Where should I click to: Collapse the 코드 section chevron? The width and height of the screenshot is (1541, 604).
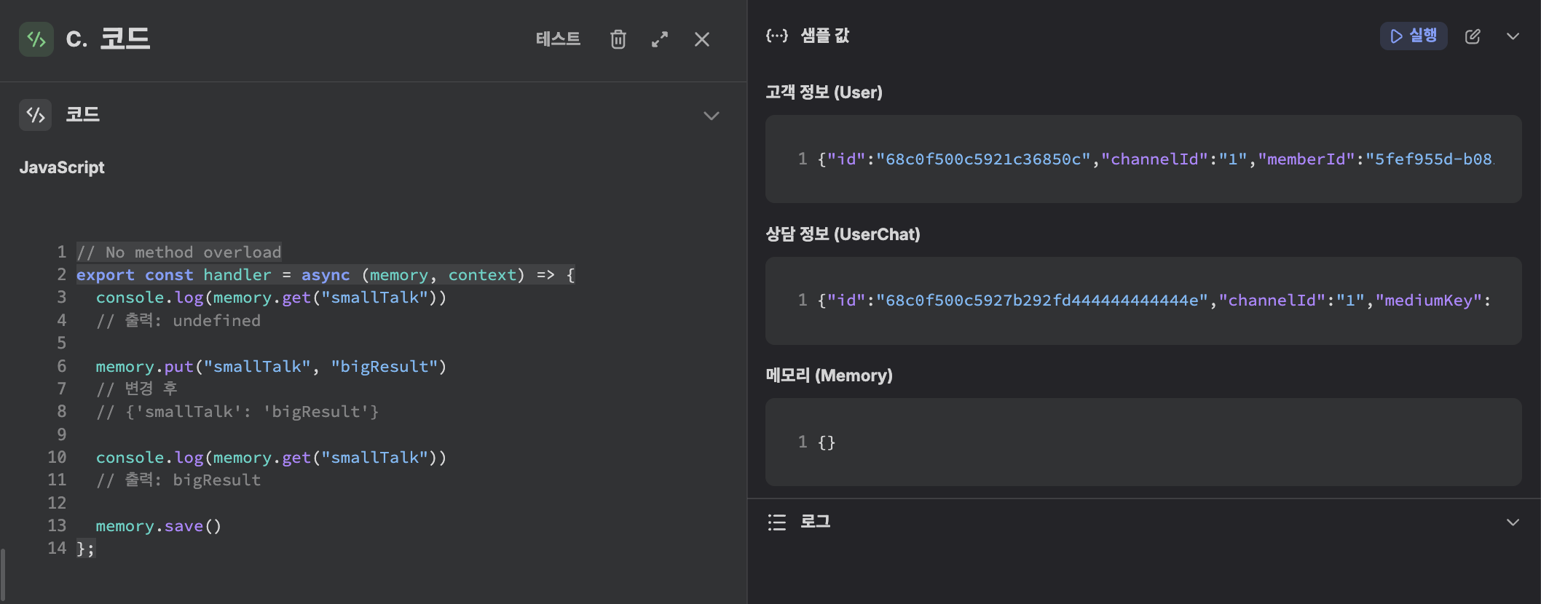click(x=712, y=116)
